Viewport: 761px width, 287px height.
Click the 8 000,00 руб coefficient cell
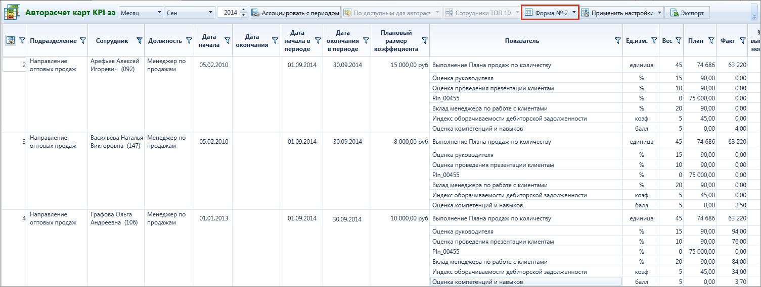(411, 142)
